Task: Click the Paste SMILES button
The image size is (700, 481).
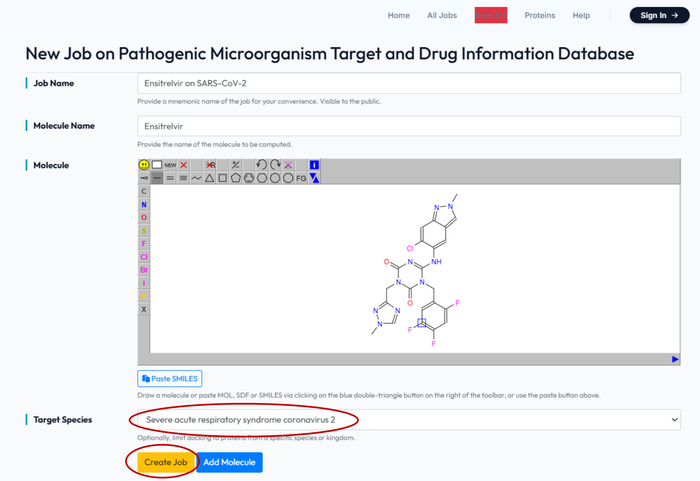Action: [x=170, y=379]
